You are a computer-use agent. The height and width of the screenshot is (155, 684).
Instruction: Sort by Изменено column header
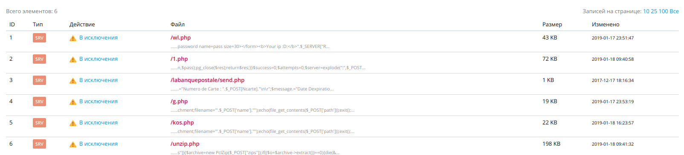pyautogui.click(x=606, y=25)
